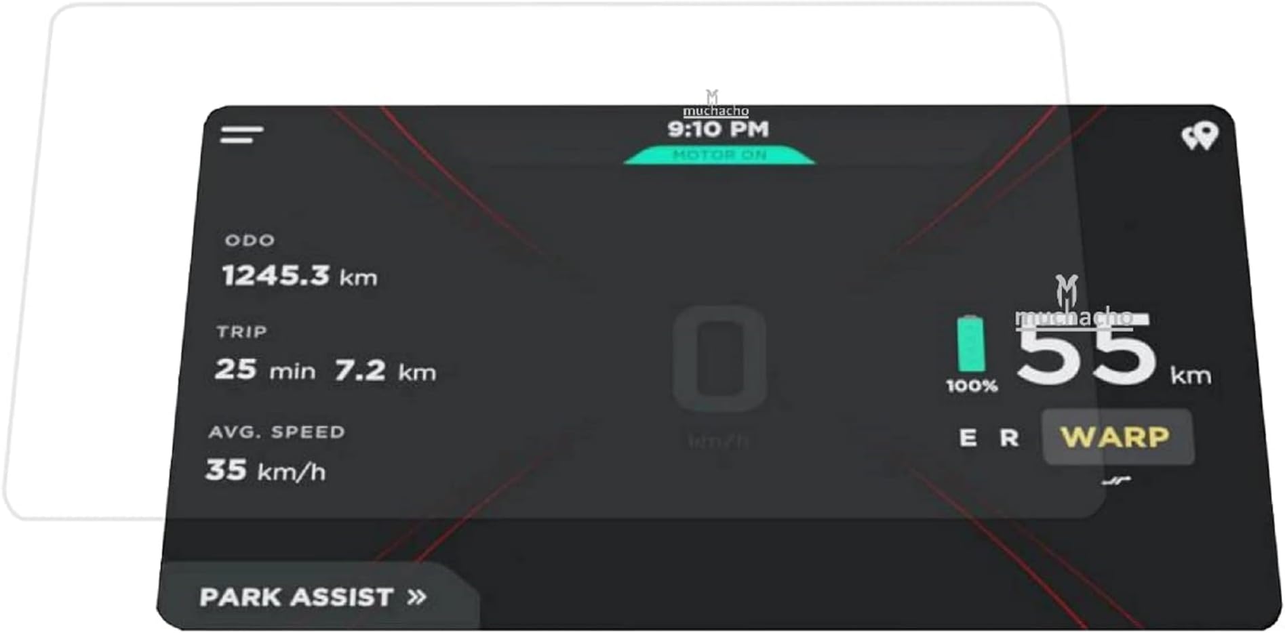
Task: Tap the 7.2 km trip distance
Action: click(385, 370)
